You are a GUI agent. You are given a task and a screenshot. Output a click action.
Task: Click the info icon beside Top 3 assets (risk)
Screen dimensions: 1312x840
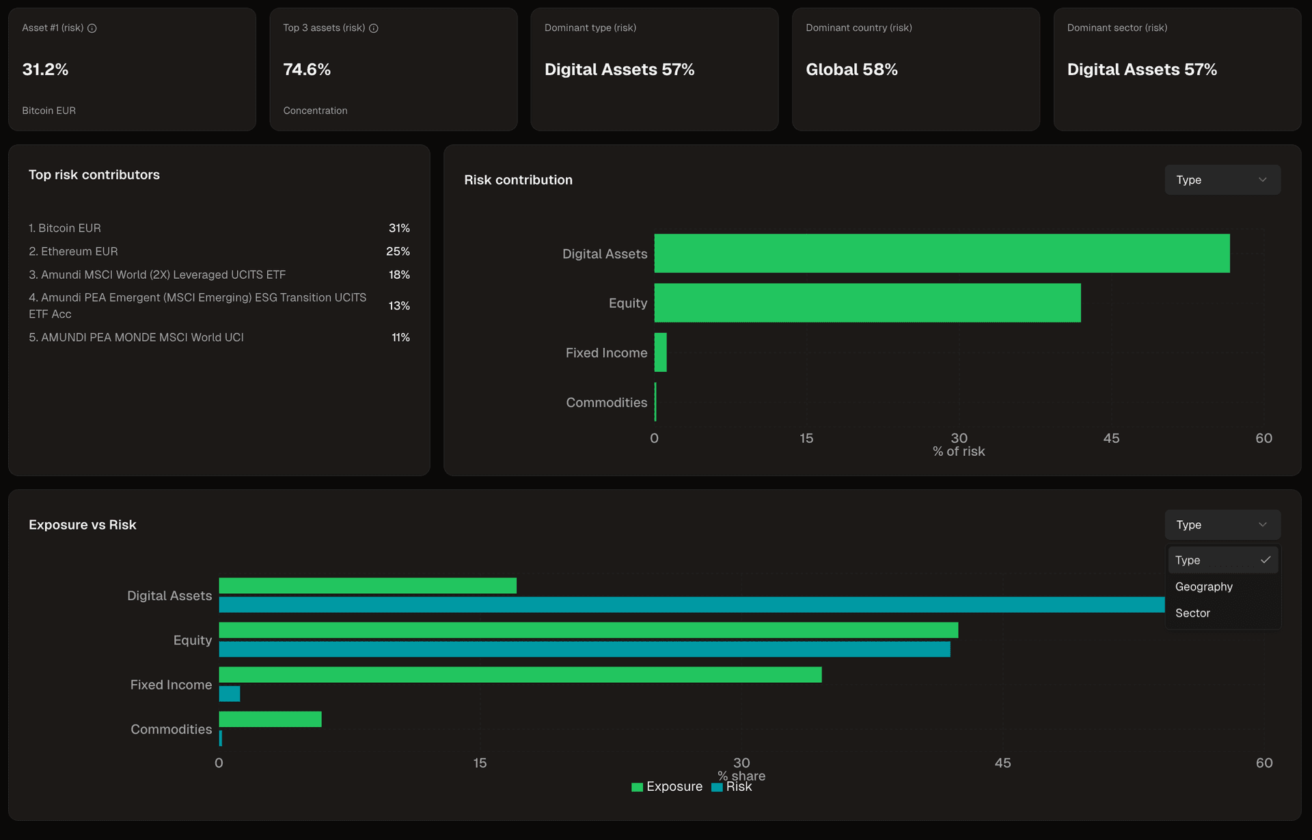coord(373,28)
